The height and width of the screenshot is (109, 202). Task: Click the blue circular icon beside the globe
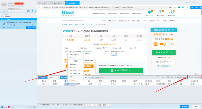(183, 7)
